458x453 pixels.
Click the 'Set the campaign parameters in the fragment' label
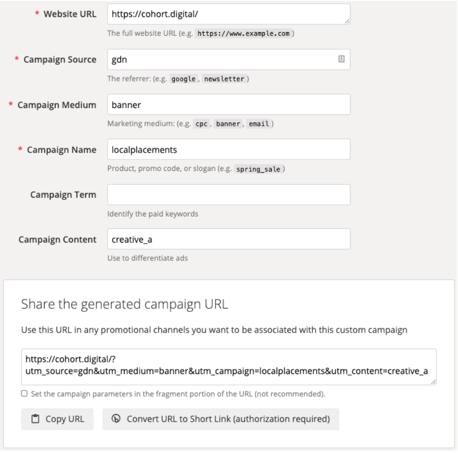point(178,394)
